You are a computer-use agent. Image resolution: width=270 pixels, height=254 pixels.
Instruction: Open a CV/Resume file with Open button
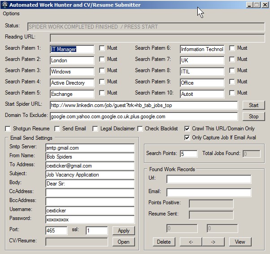coord(123,242)
